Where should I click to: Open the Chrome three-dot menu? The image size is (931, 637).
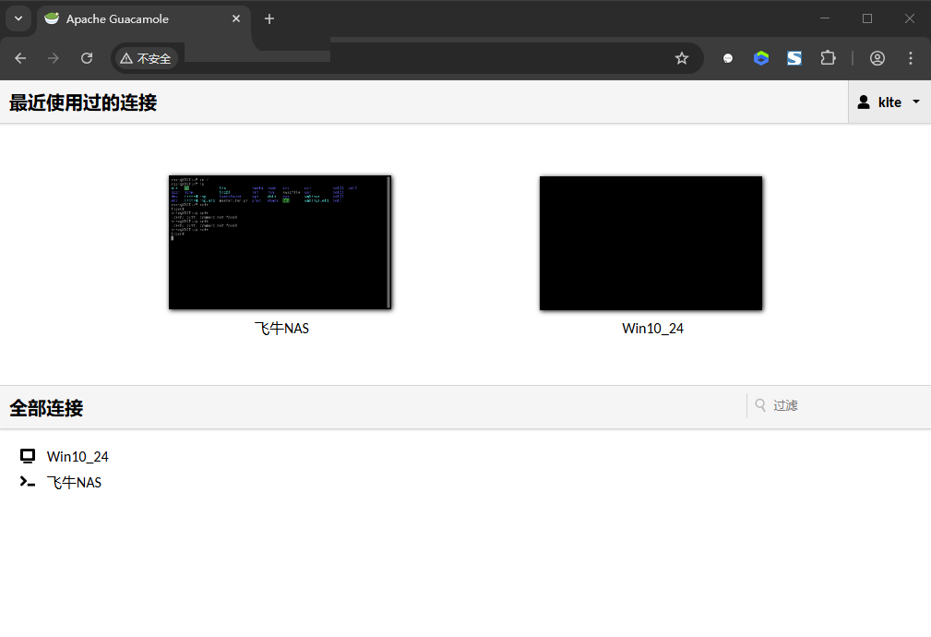911,58
